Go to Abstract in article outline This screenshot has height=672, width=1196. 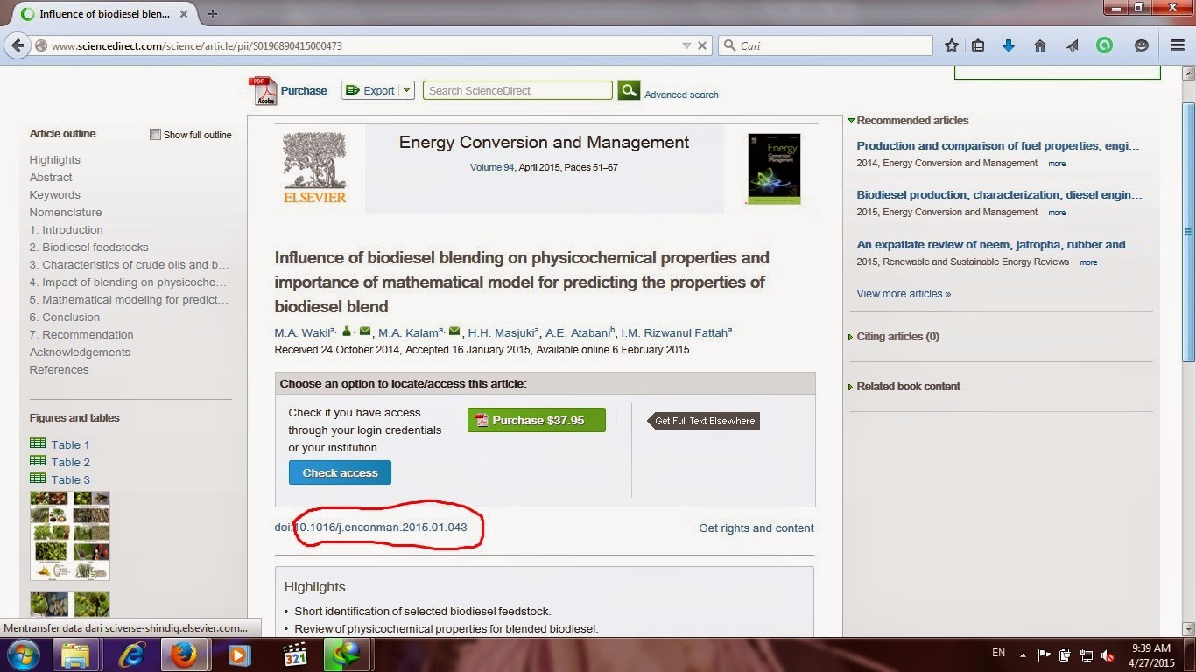point(51,178)
